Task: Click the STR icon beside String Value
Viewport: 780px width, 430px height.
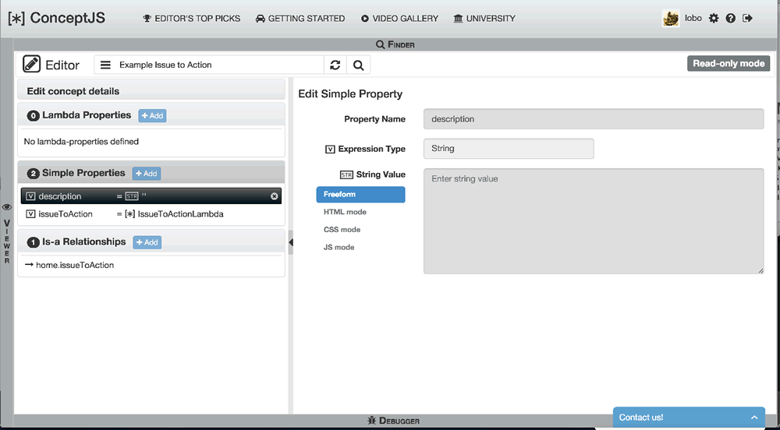Action: coord(346,174)
